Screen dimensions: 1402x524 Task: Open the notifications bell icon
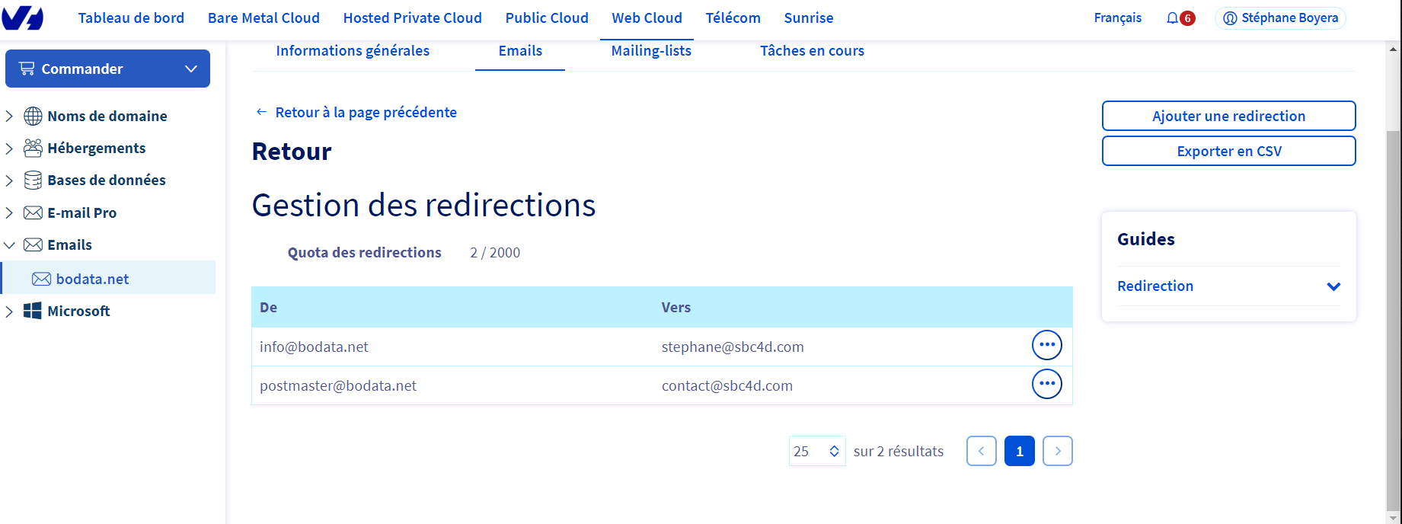1172,18
